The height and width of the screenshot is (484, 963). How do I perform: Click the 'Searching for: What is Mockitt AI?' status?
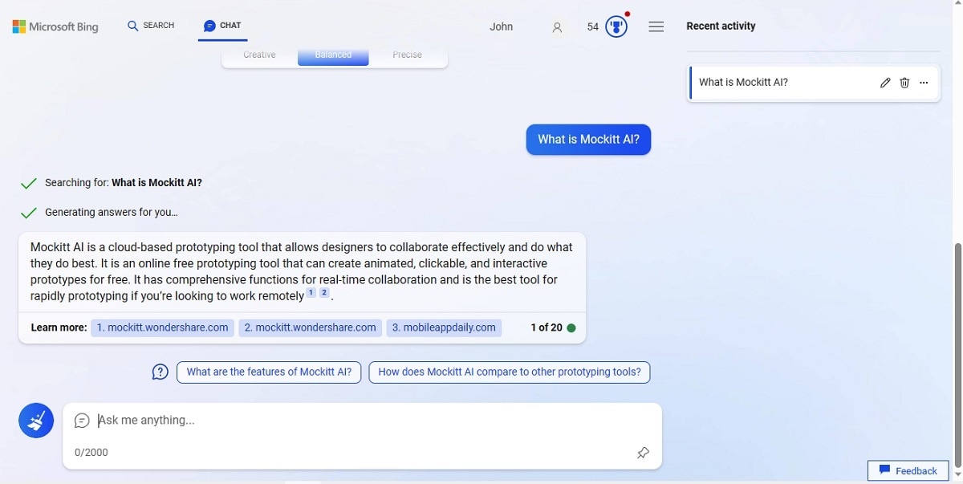pyautogui.click(x=124, y=183)
